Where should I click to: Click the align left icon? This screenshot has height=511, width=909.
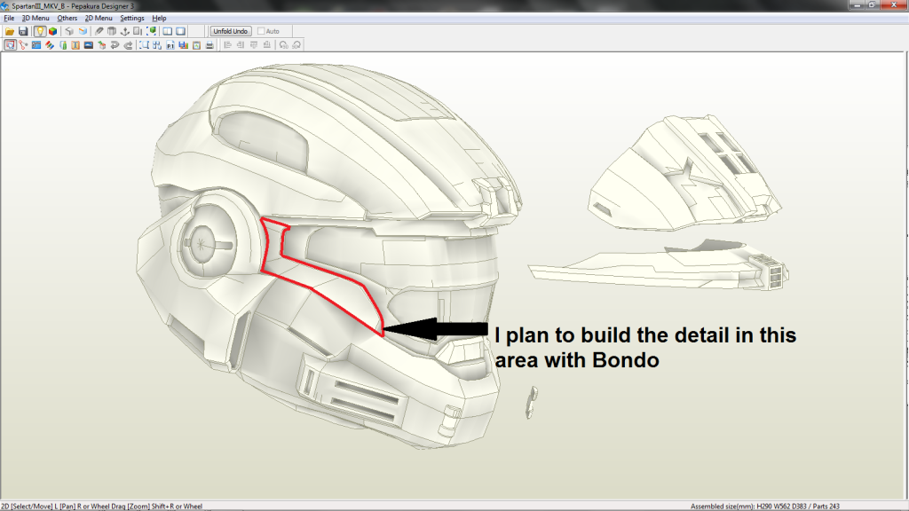228,45
